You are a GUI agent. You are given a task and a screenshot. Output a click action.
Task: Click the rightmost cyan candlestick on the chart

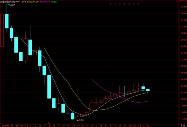(148, 90)
